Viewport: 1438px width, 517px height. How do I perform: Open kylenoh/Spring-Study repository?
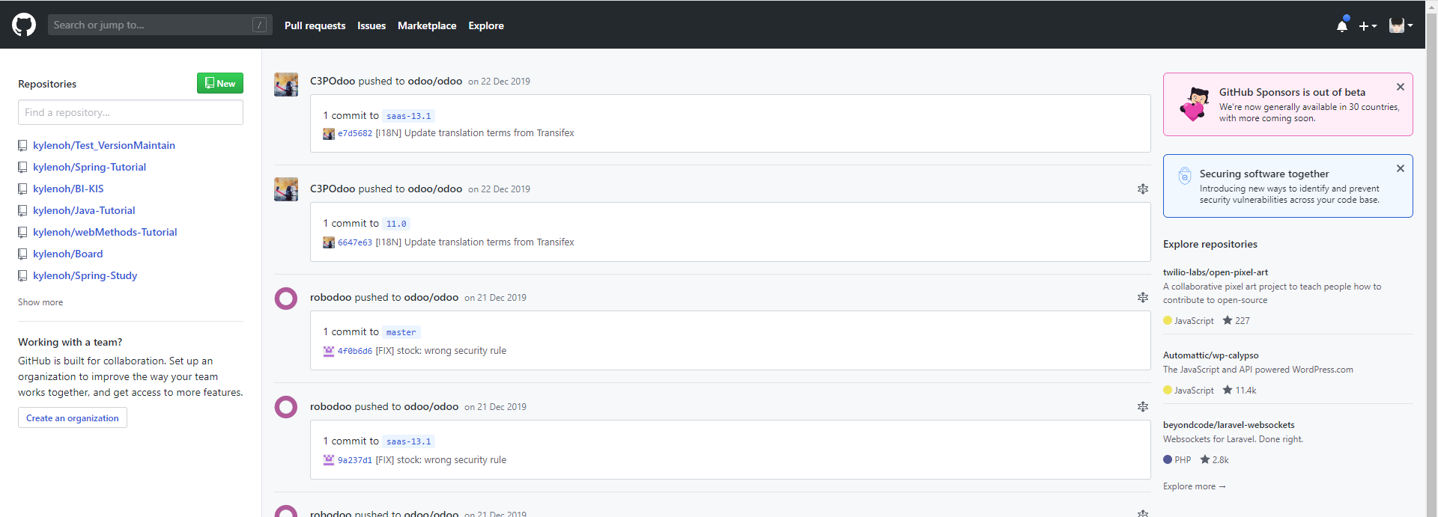click(x=85, y=275)
